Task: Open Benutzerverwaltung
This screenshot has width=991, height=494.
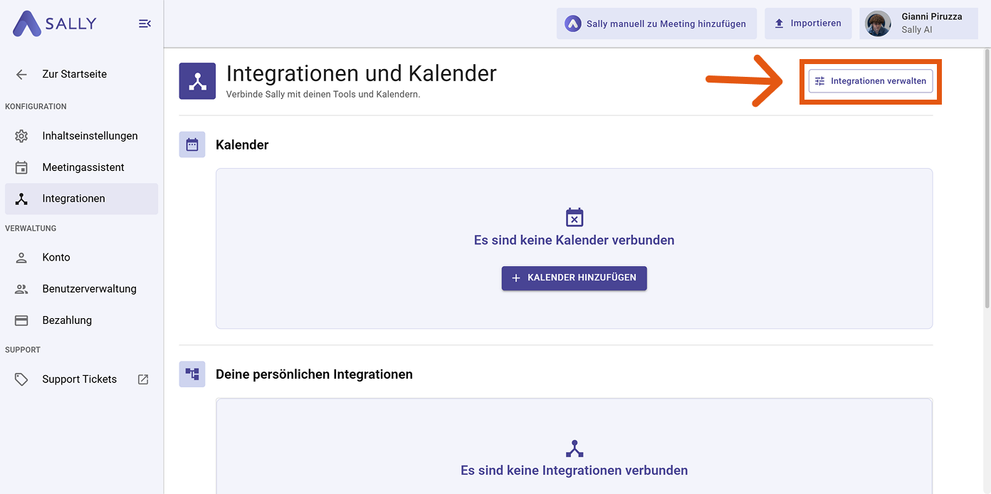Action: tap(81, 289)
